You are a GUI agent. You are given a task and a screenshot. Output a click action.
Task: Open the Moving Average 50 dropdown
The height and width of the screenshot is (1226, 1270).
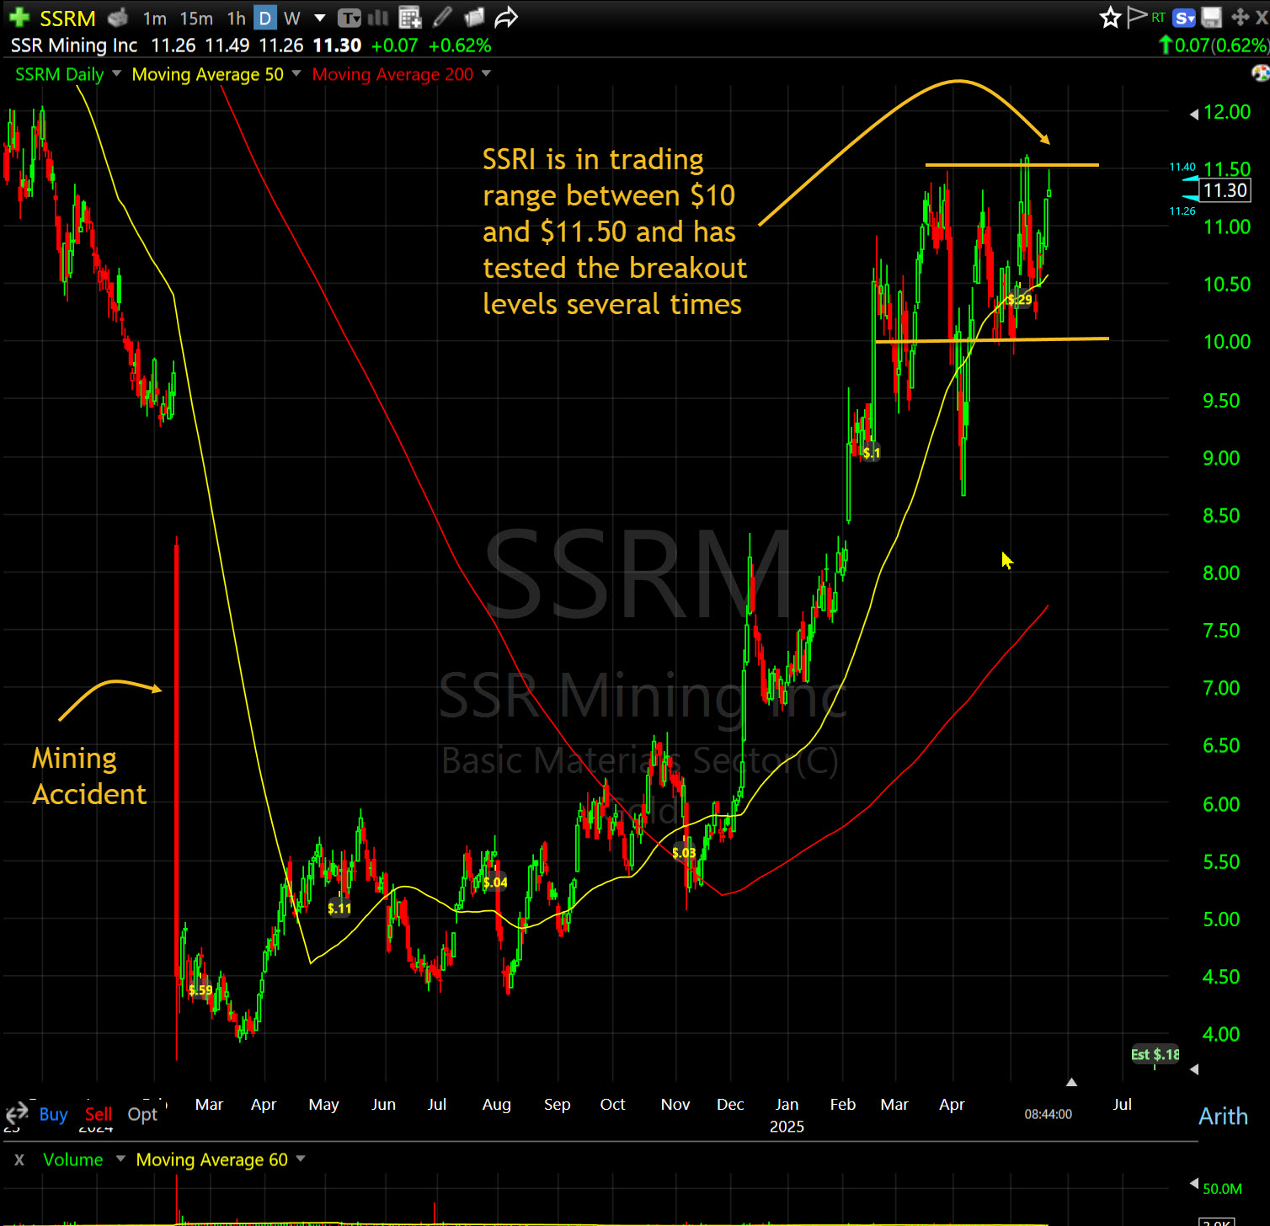click(x=296, y=74)
